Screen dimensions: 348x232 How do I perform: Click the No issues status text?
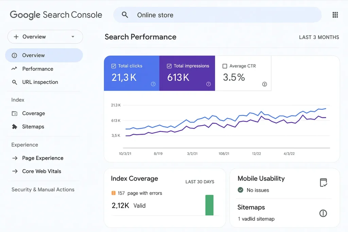click(x=258, y=190)
